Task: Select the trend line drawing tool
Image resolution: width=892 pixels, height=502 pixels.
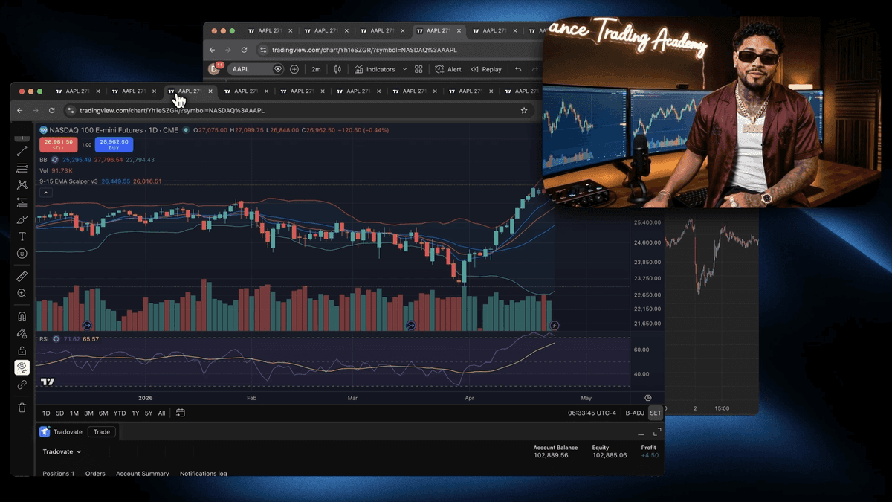Action: (x=22, y=151)
